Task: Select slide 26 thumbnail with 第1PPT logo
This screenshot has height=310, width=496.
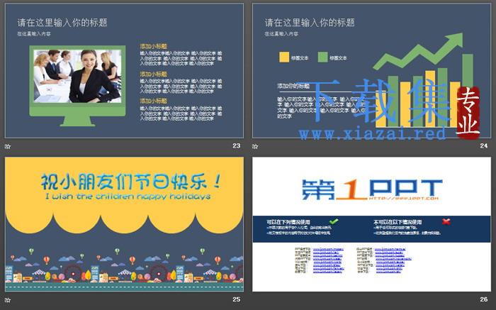Action: click(x=371, y=224)
